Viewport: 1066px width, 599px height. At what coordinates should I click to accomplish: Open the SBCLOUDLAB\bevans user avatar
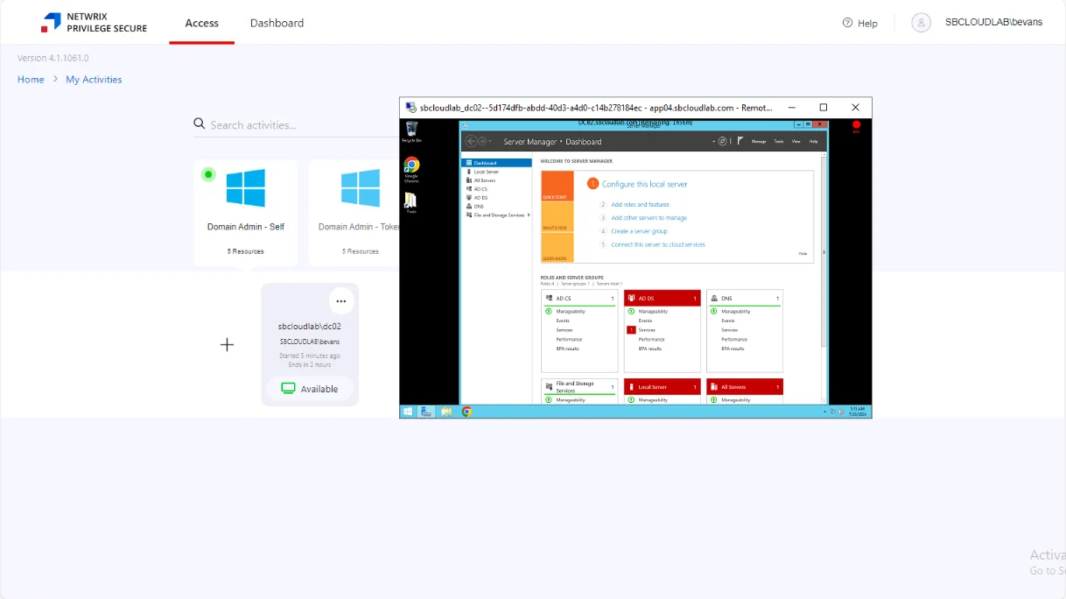tap(921, 23)
